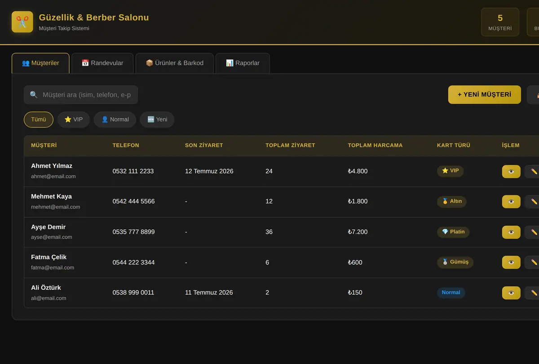Click the amount ₺7.200
The image size is (539, 364).
358,232
